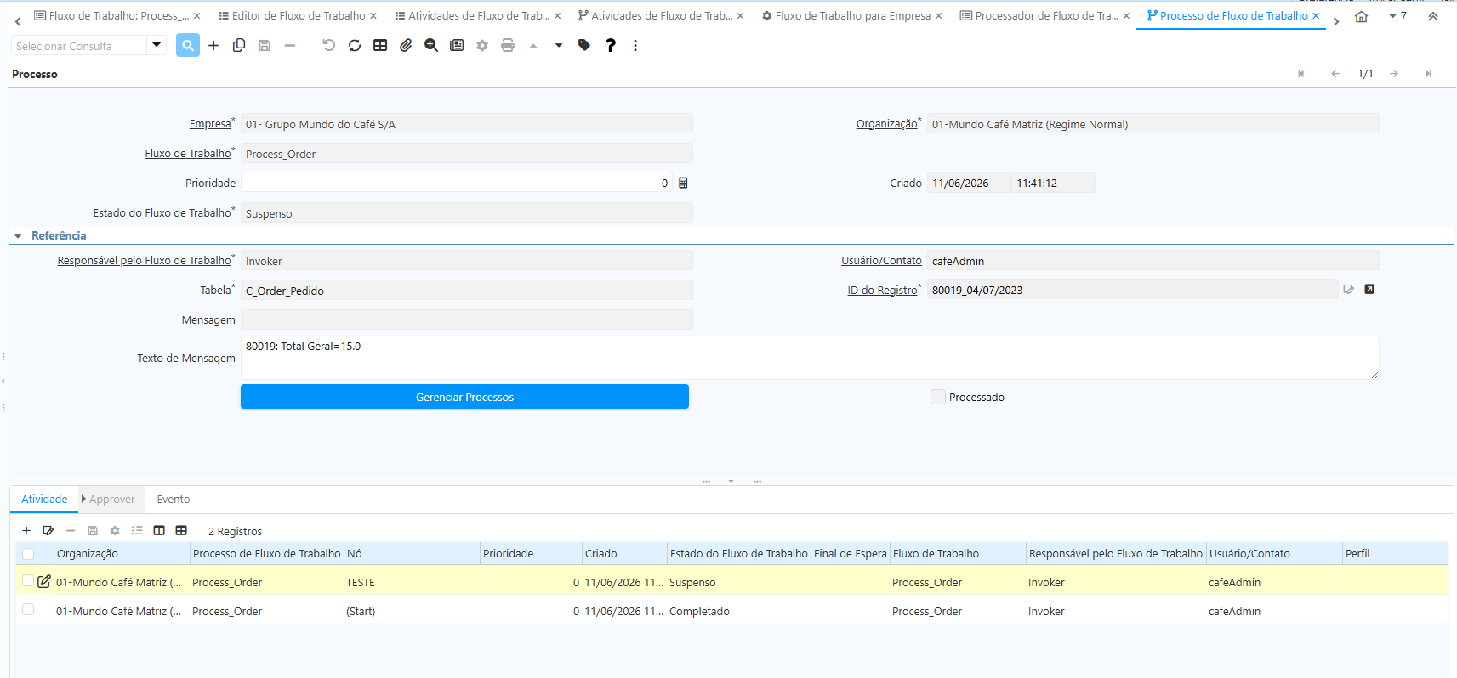Image resolution: width=1457 pixels, height=678 pixels.
Task: Open the Help question mark icon
Action: [x=610, y=45]
